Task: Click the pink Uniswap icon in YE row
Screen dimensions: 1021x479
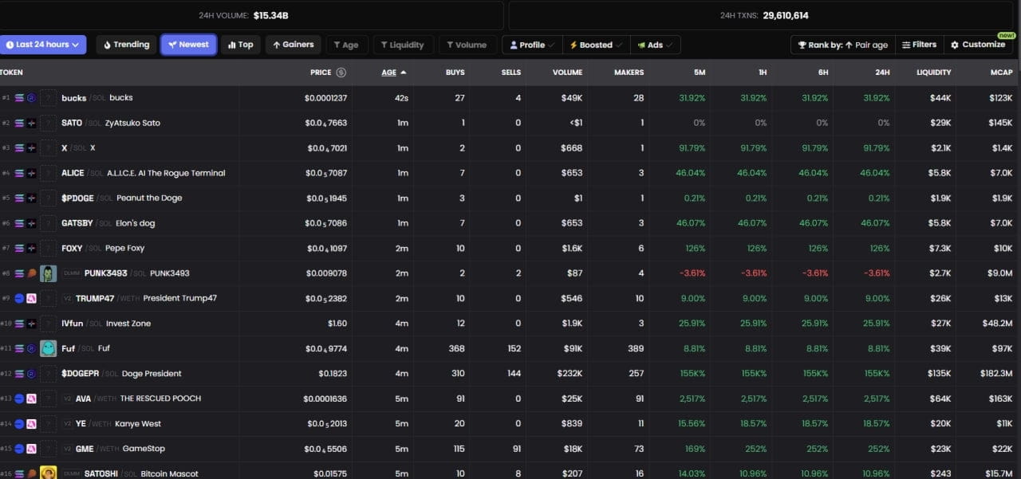Action: pos(31,424)
